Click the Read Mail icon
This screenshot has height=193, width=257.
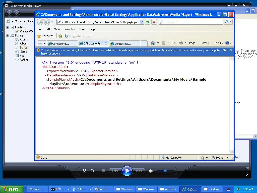[174, 43]
